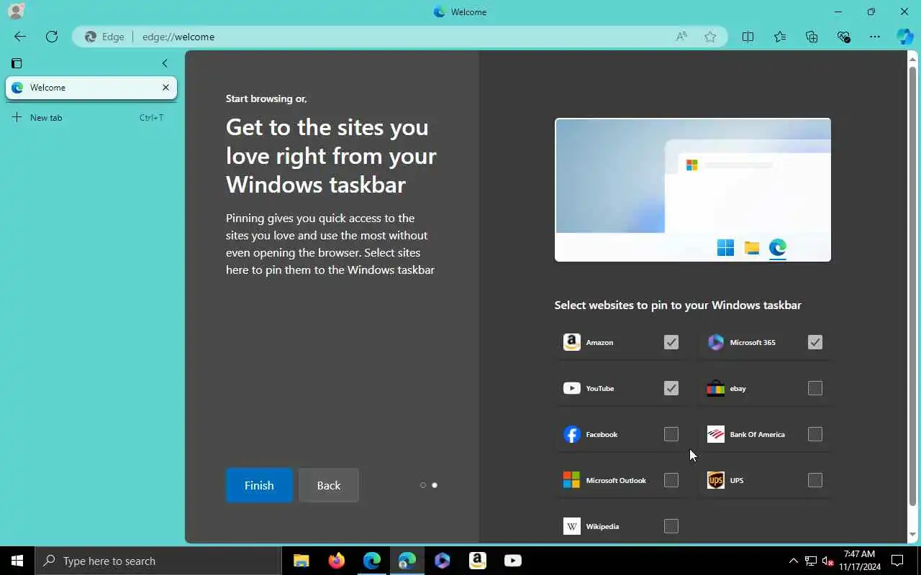Screen dimensions: 921x575
Task: Check the UPS pin checkbox
Action: tap(815, 480)
